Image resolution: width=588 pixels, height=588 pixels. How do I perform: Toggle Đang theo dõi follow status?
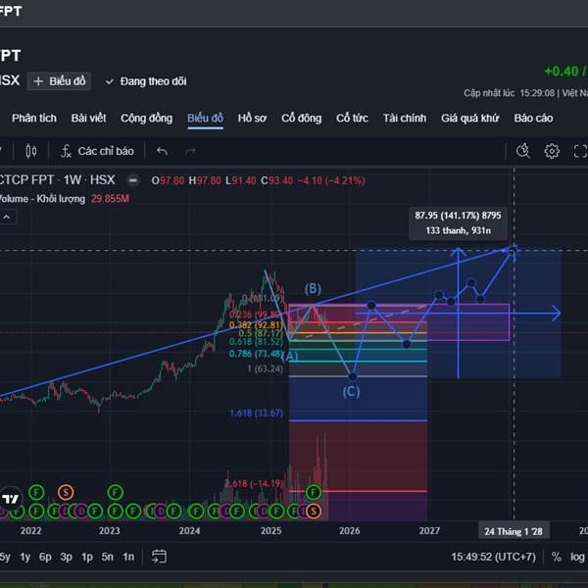coord(146,81)
